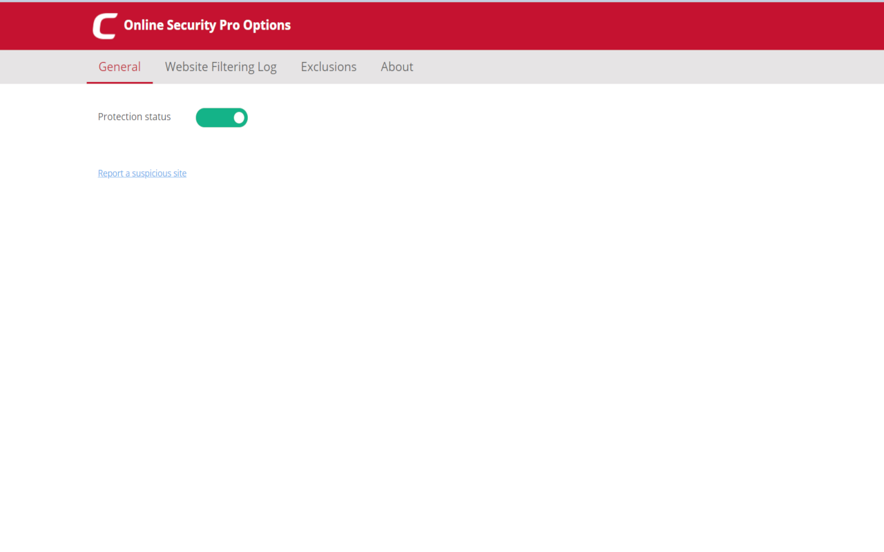Select the General tab
884x552 pixels.
tap(119, 66)
